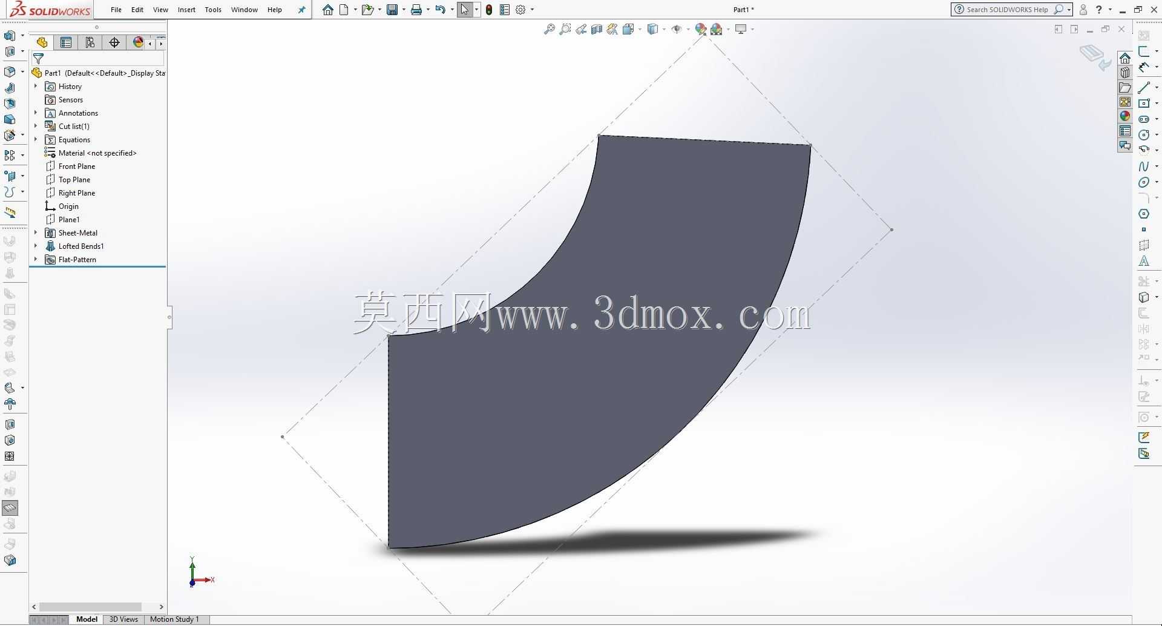The image size is (1162, 626).
Task: Expand the Lofted Bends1 feature
Action: (36, 246)
